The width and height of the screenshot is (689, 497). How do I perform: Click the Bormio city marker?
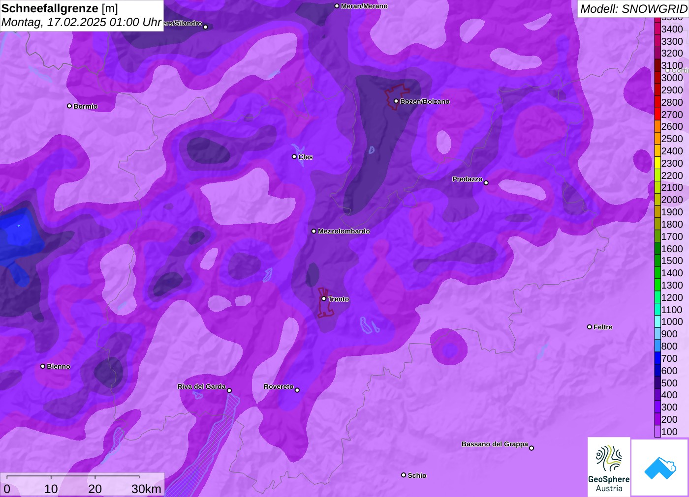(69, 106)
